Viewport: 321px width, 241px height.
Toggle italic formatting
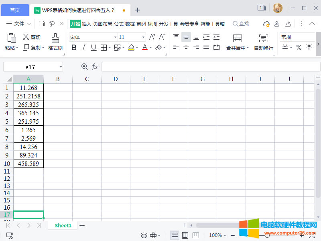[84, 47]
